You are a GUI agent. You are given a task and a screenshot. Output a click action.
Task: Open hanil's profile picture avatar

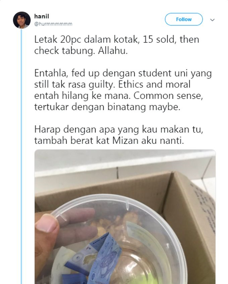coord(22,20)
